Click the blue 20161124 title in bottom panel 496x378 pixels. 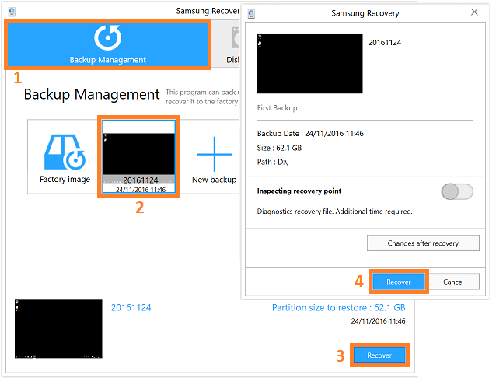click(x=131, y=307)
